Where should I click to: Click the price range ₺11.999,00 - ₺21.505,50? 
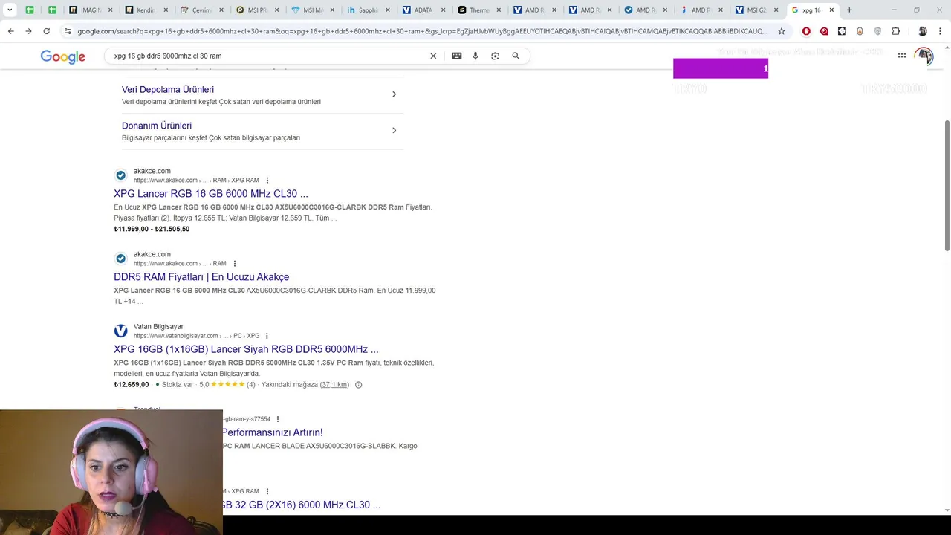(152, 229)
